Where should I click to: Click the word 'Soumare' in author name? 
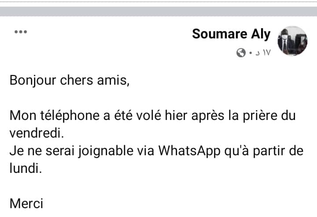220,34
